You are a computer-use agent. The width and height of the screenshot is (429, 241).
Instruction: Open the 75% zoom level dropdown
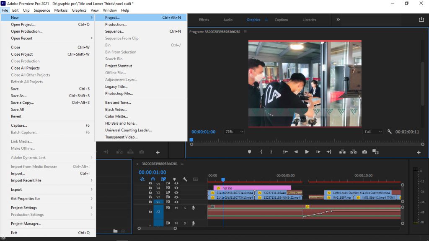[234, 132]
